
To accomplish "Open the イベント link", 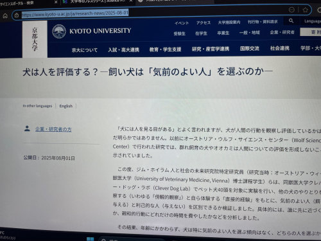I will coord(182,23).
